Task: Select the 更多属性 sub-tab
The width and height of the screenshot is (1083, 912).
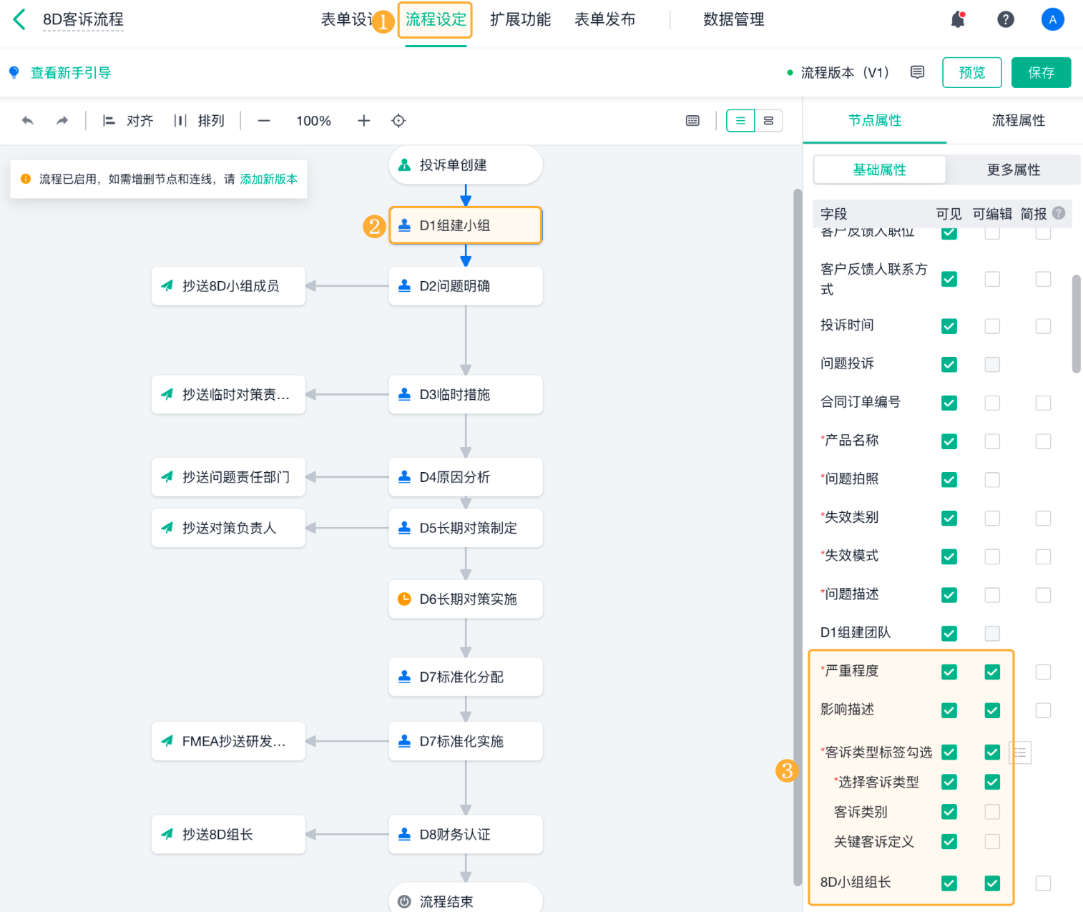Action: pyautogui.click(x=1013, y=170)
